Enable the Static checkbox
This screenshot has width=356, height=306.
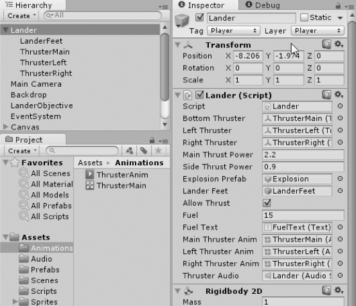click(304, 17)
